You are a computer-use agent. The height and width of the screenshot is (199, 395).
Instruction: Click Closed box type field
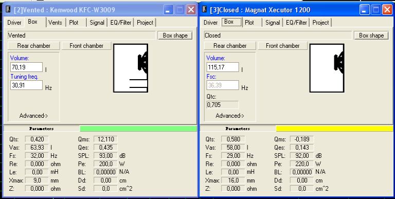pos(278,35)
